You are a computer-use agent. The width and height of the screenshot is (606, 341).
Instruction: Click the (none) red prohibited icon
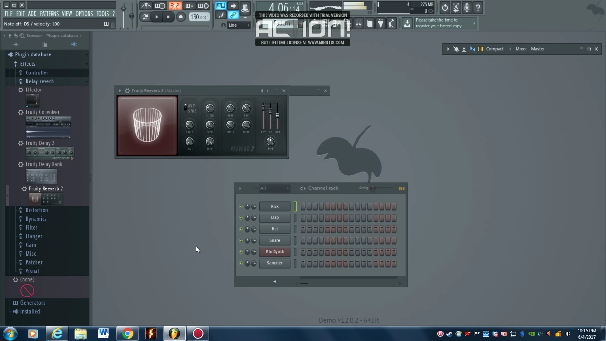(x=27, y=291)
